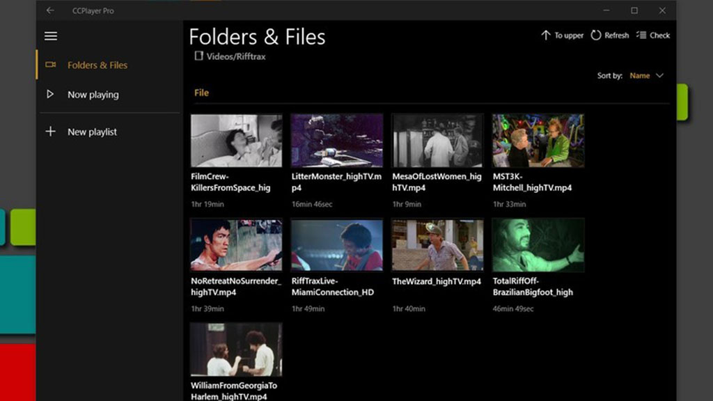Click the file name RiffTraxLive-MiamiConnection_HD
The width and height of the screenshot is (713, 401).
pos(333,286)
